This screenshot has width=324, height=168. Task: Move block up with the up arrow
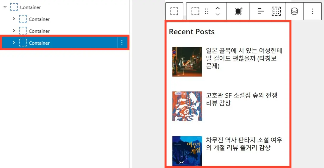(x=218, y=8)
